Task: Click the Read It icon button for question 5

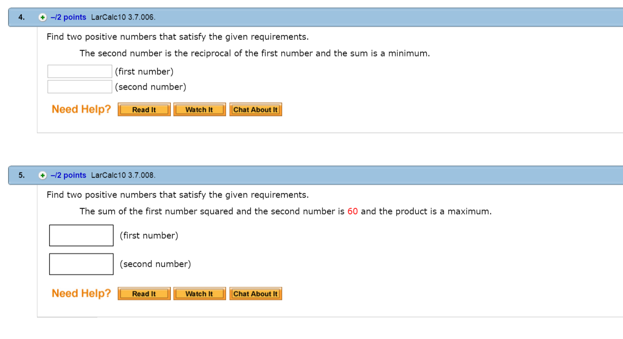Action: [x=144, y=293]
